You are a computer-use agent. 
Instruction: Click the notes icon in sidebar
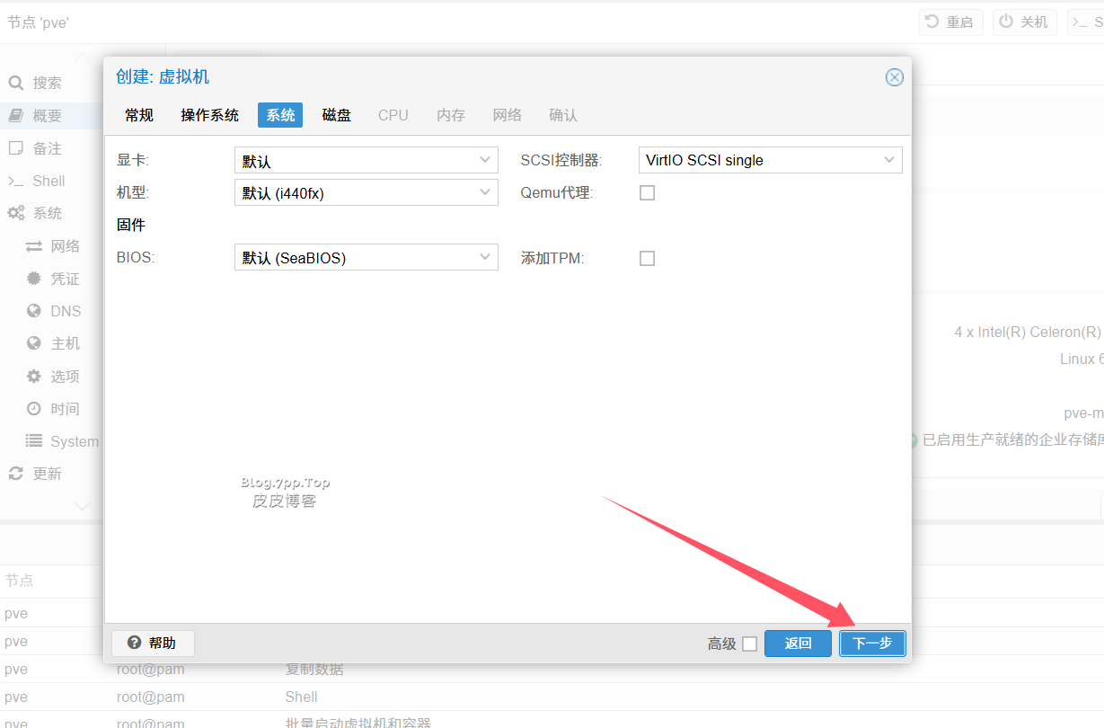15,148
